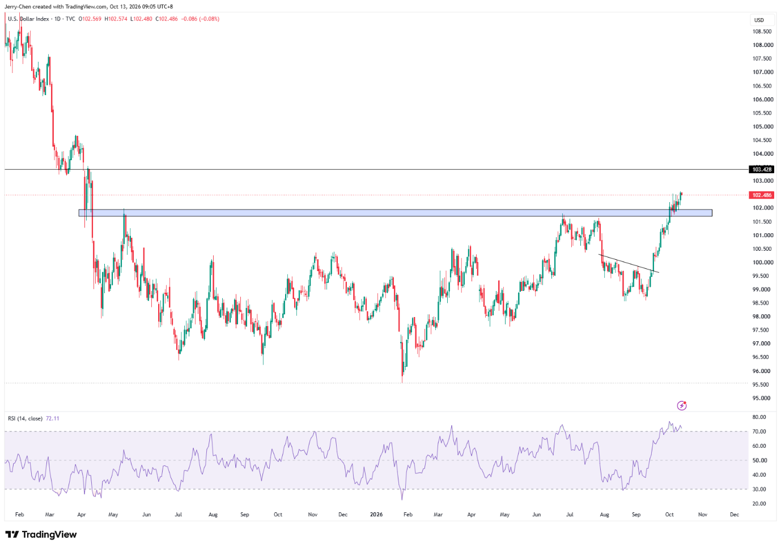Click the high value H102.574 in legend
This screenshot has width=781, height=548.
click(116, 19)
